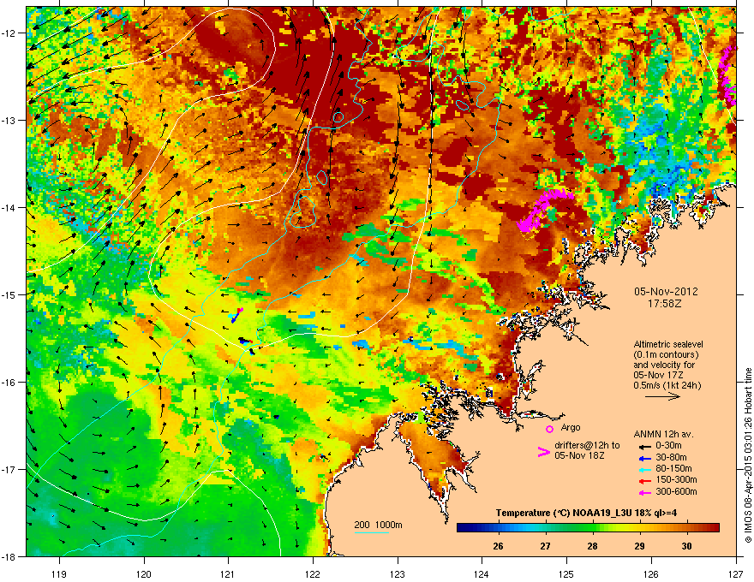Click latitude axis label -14
This screenshot has height=582, width=754.
click(x=9, y=207)
